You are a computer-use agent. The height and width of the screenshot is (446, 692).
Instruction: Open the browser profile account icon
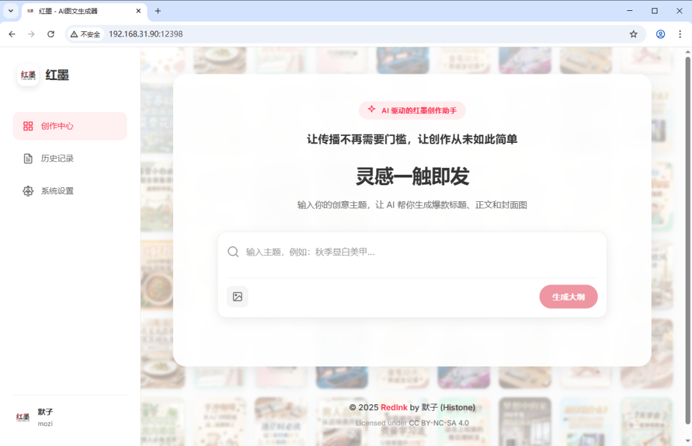pyautogui.click(x=660, y=34)
